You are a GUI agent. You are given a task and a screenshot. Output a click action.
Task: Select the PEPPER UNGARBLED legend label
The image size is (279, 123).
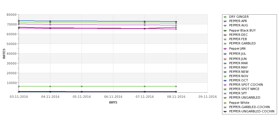(245, 97)
